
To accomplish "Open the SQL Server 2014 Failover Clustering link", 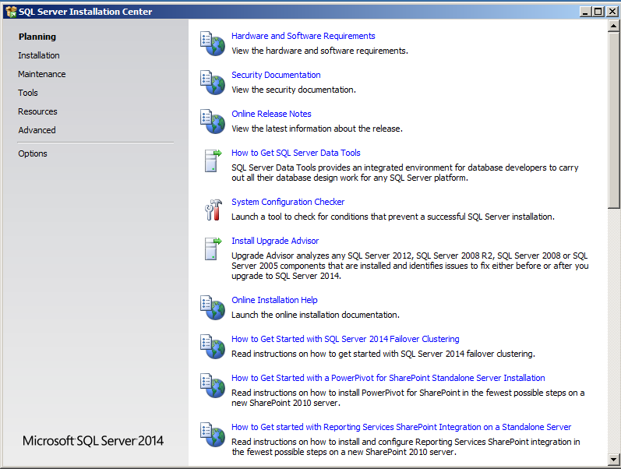I will (345, 339).
